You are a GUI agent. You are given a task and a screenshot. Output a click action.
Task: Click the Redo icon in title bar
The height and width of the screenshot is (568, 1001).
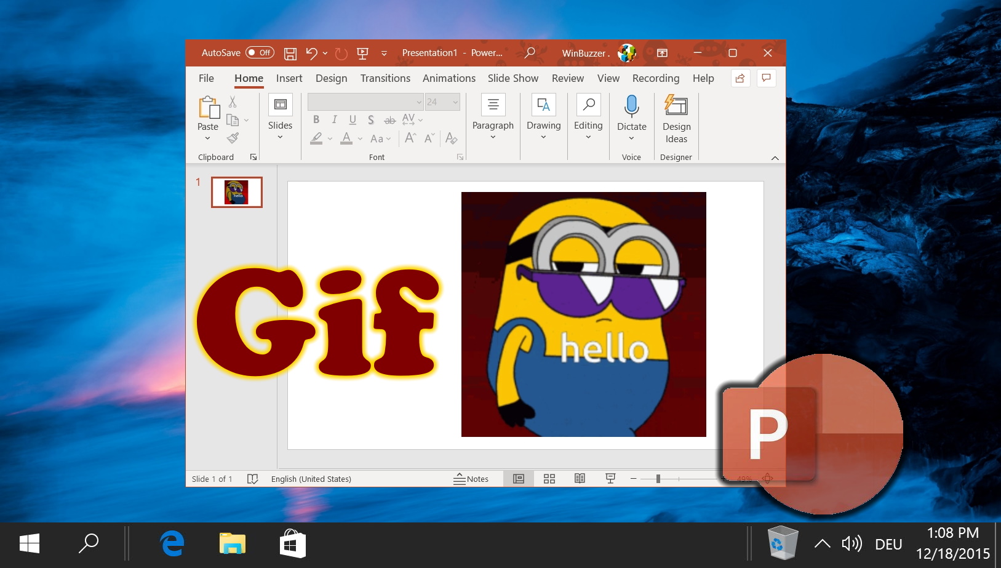[x=341, y=54]
